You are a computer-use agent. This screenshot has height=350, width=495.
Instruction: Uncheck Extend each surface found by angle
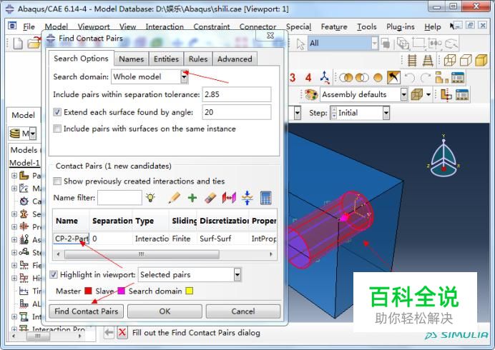pyautogui.click(x=57, y=112)
